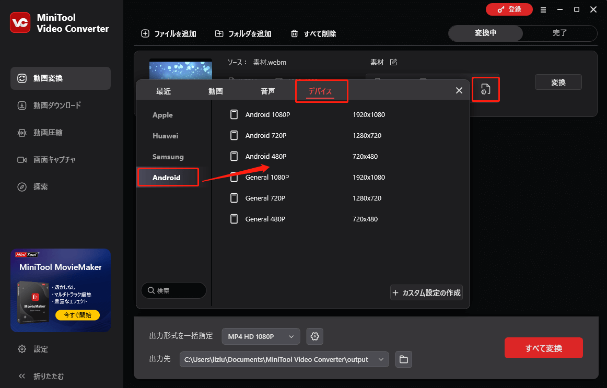Viewport: 607px width, 388px height.
Task: Click the Android 480P device icon
Action: click(234, 156)
